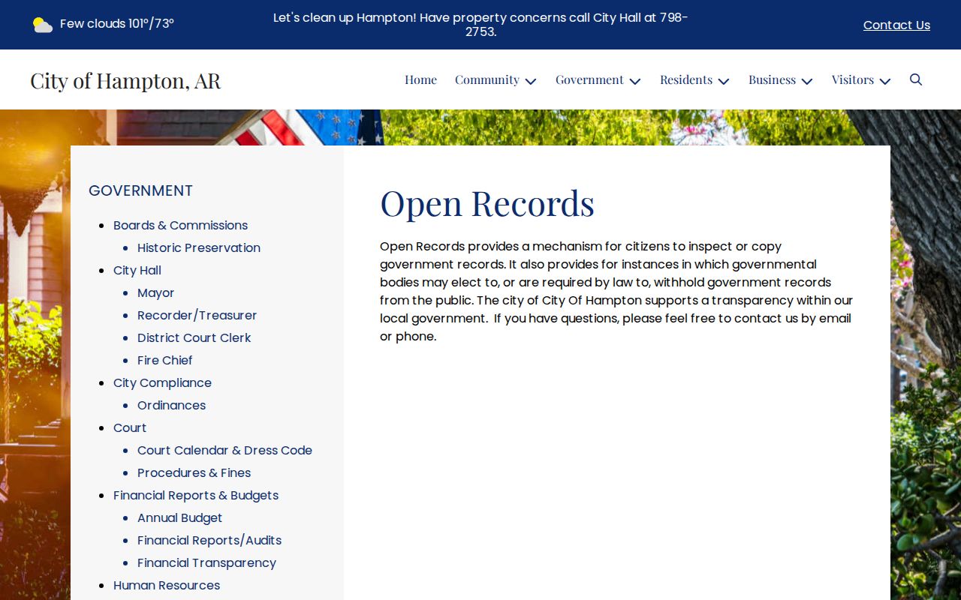The image size is (961, 600).
Task: Open the site search magnifier icon
Action: (915, 79)
